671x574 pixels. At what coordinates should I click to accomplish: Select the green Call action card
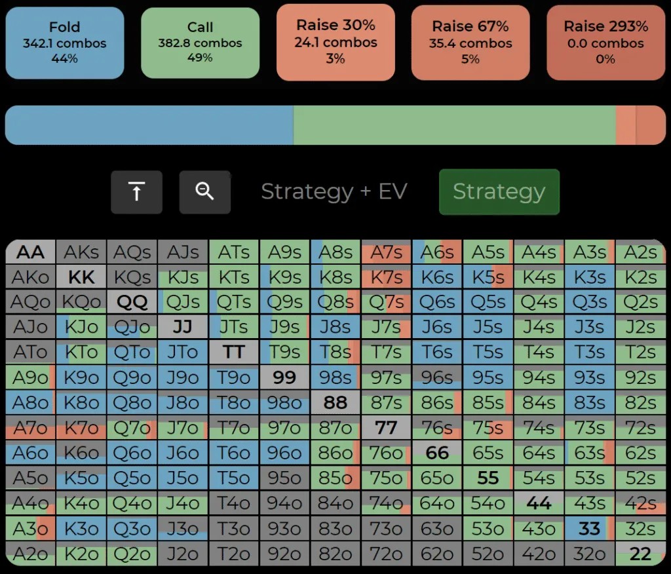click(200, 43)
